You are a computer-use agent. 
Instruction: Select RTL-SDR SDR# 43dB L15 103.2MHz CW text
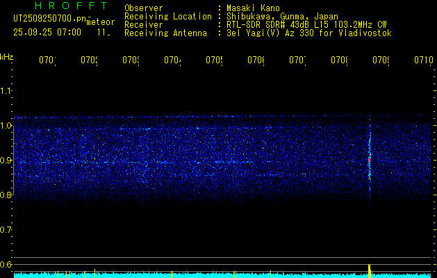coord(306,25)
